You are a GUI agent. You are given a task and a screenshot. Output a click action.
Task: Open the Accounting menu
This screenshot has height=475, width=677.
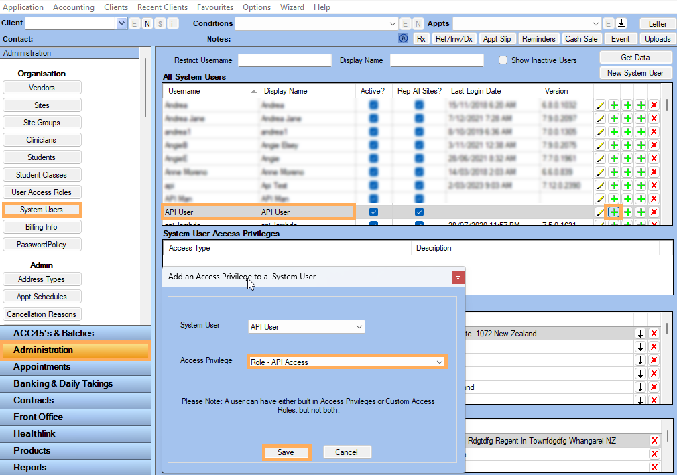tap(74, 7)
